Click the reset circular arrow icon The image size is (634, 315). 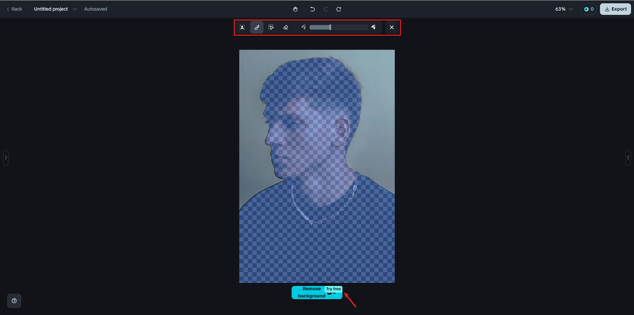(x=339, y=9)
